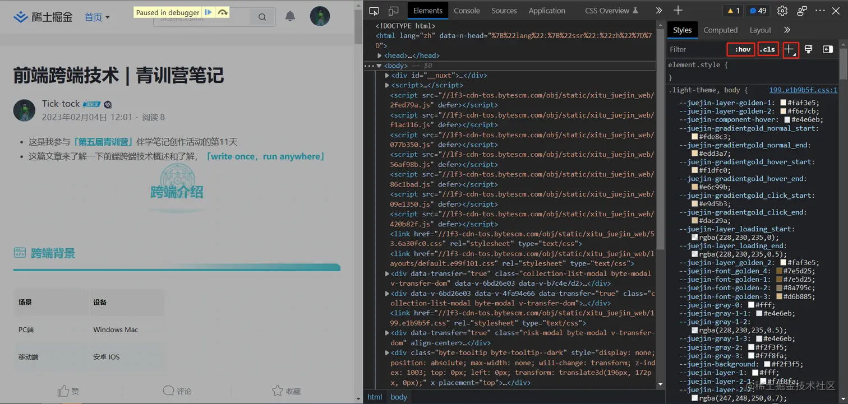
Task: Bookmark the article with 收藏 star
Action: tap(286, 391)
